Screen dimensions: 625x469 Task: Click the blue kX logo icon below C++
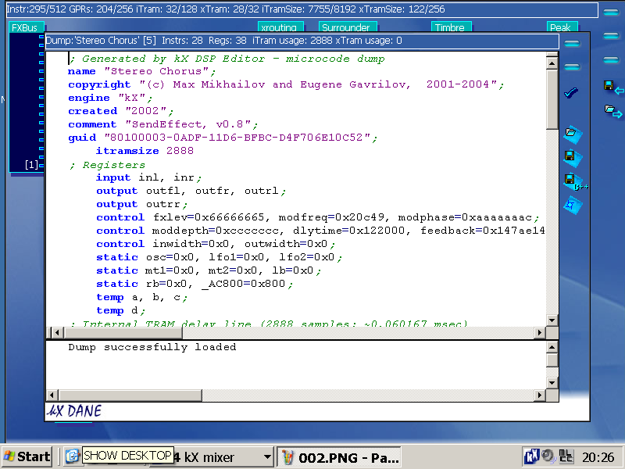point(573,206)
